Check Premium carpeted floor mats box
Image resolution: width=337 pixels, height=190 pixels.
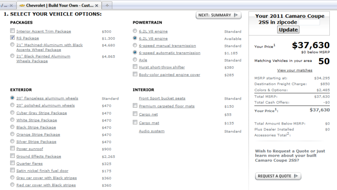pos(135,106)
